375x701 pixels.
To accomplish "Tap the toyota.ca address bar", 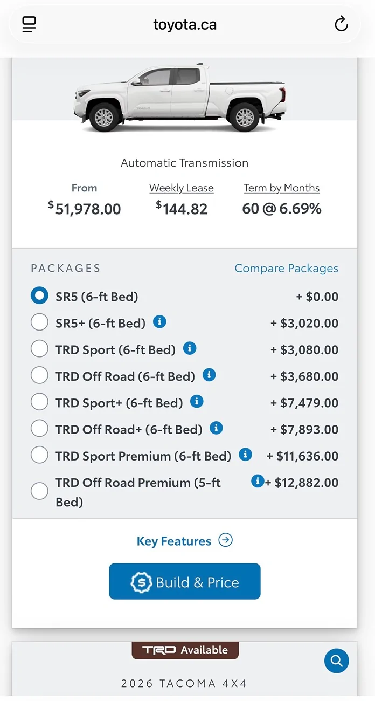I will [x=185, y=25].
